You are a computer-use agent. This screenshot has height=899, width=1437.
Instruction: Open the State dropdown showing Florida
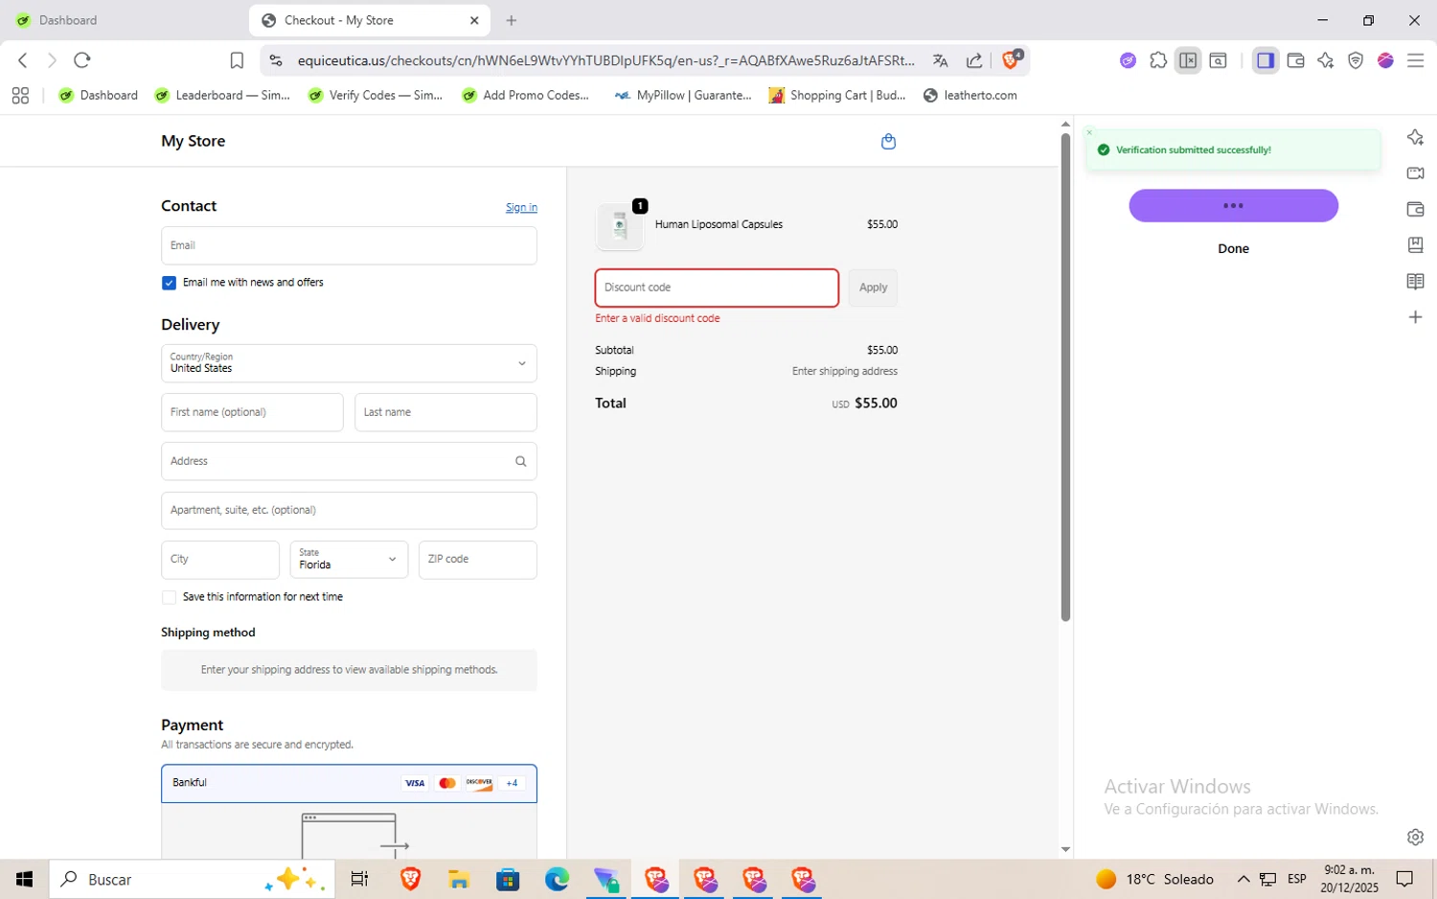click(x=349, y=560)
